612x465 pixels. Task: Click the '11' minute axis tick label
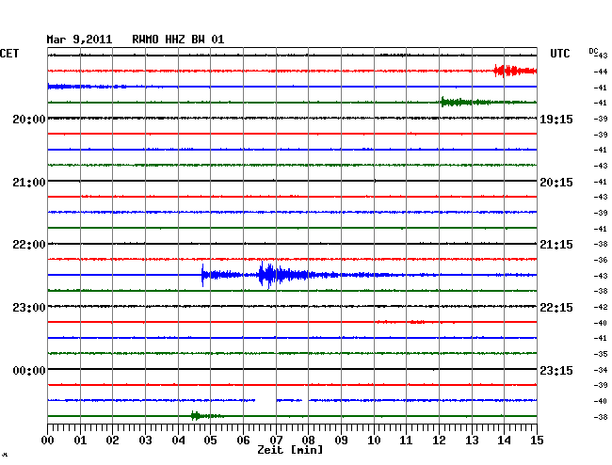pyautogui.click(x=406, y=441)
